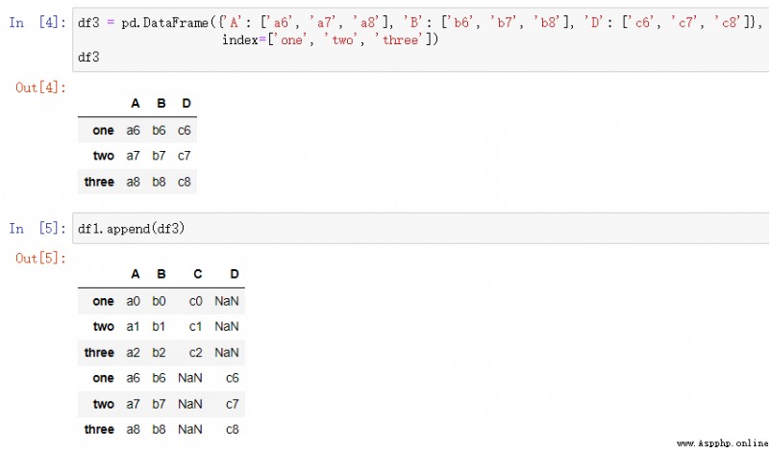Click column header D in Out[4] table
Viewport: 769px width, 449px height.
[x=186, y=104]
